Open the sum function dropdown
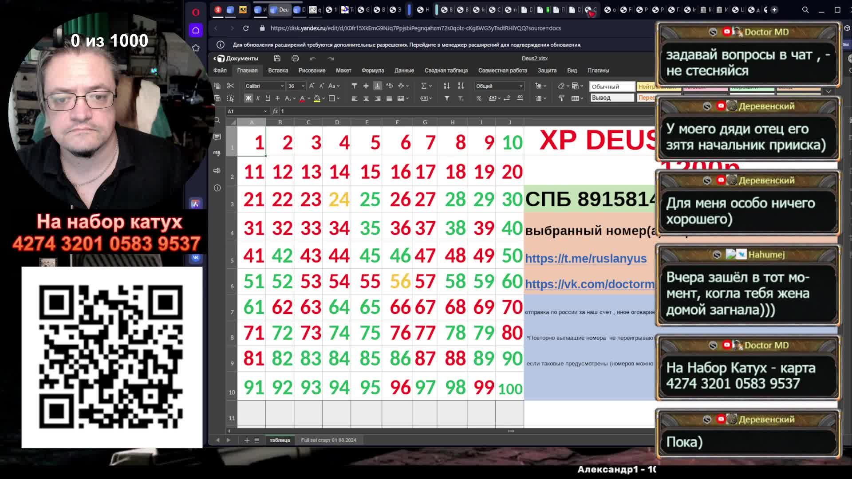852x479 pixels. click(430, 86)
